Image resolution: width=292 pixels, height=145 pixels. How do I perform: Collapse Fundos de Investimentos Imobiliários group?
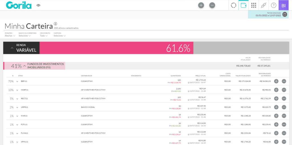25,66
